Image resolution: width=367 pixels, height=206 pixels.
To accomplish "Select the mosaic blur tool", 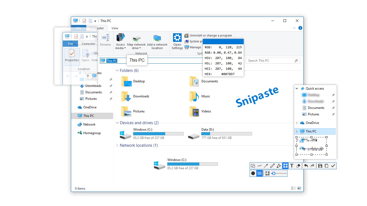I will pos(285,166).
